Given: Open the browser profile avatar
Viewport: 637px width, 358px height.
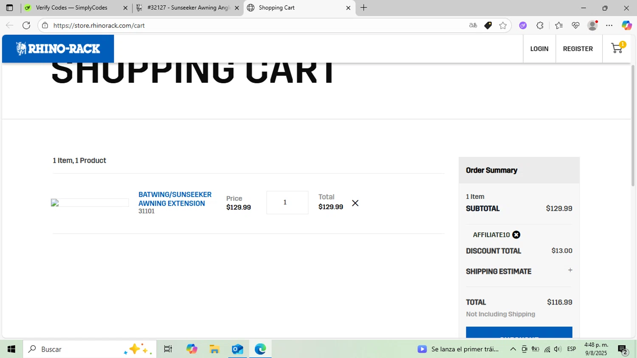Looking at the screenshot, I should pos(592,25).
